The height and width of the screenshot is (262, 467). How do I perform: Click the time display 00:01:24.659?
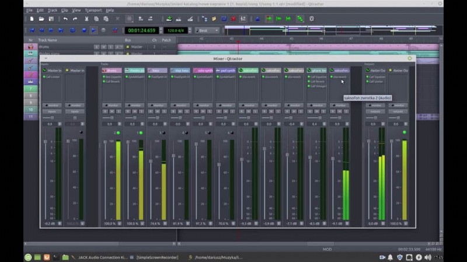pos(141,30)
